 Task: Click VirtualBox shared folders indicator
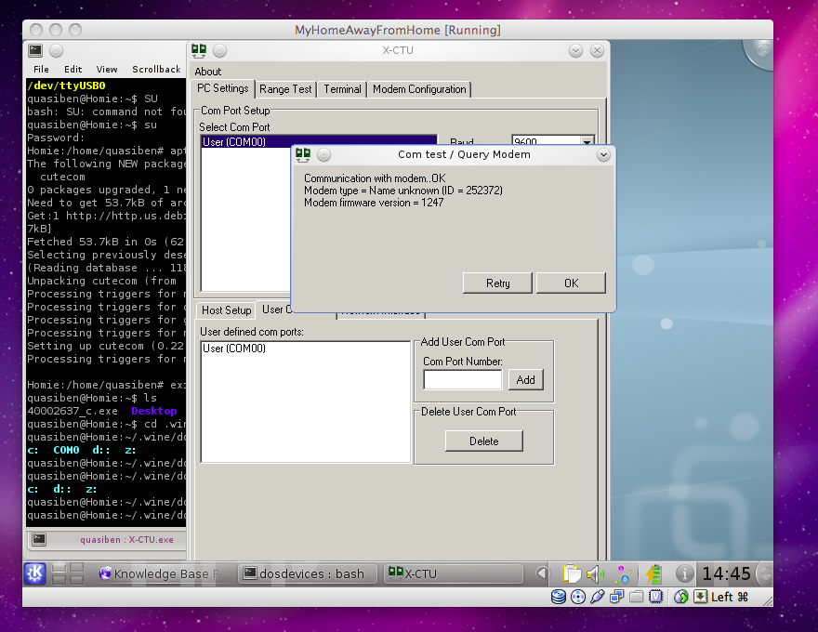point(636,597)
